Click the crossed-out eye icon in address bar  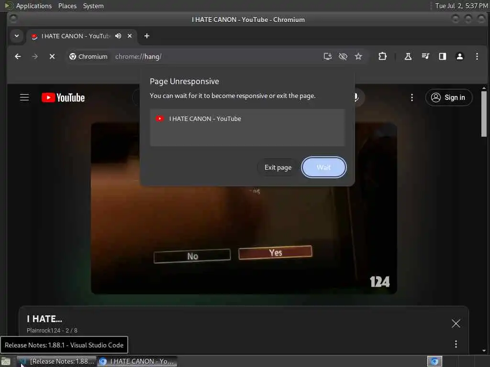tap(343, 56)
